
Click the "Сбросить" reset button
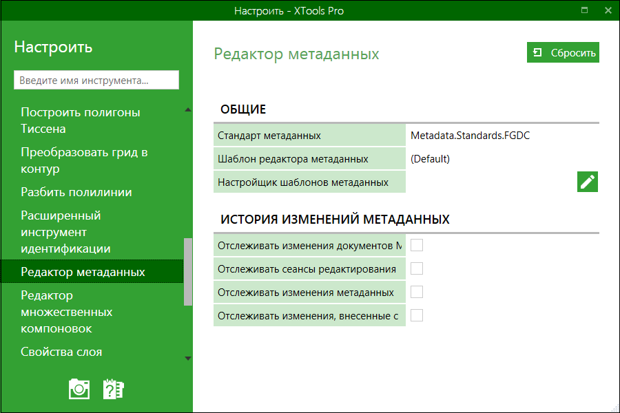pos(563,52)
